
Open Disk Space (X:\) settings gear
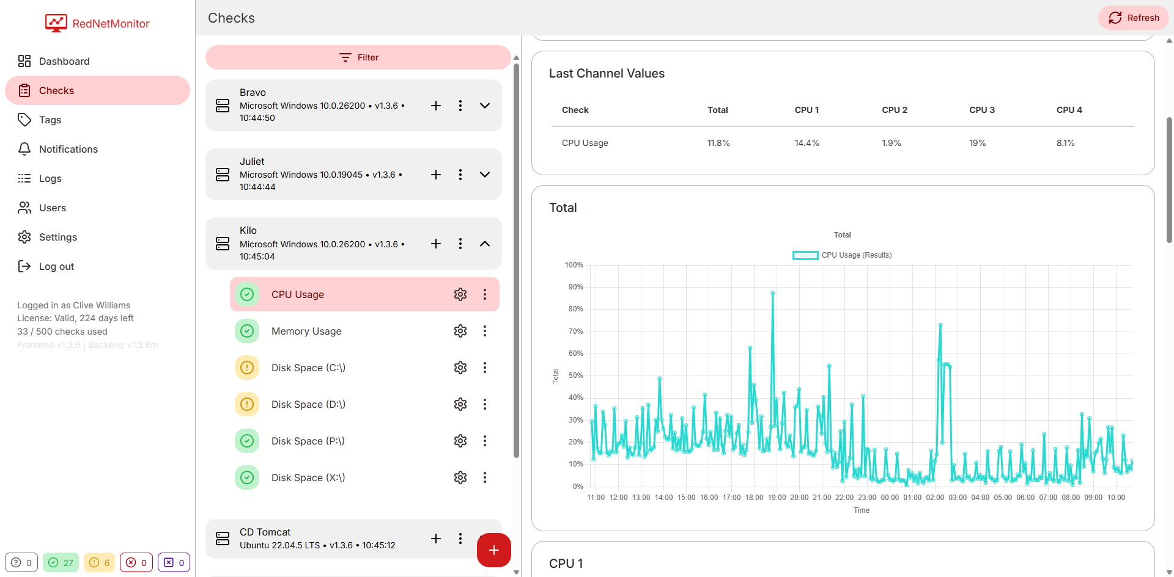[460, 477]
